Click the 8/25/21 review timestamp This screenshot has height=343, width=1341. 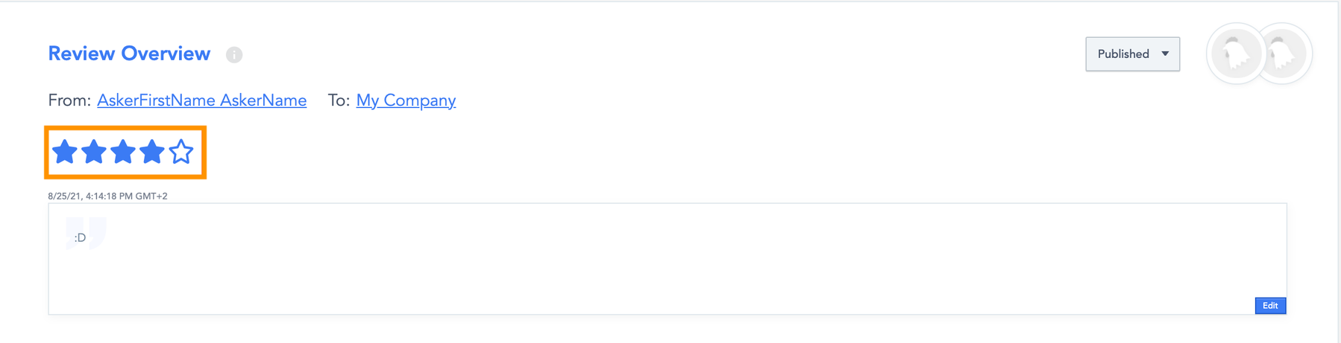[107, 196]
